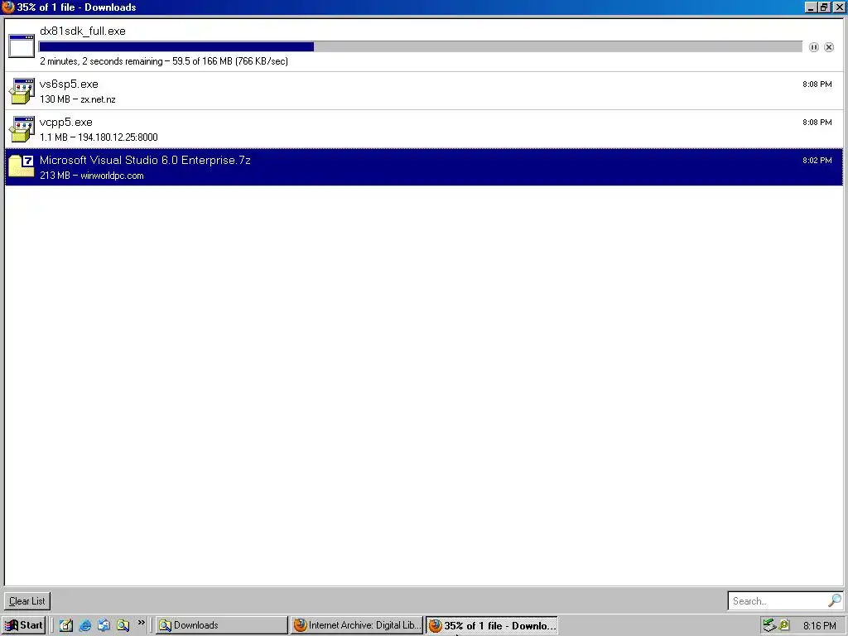Click the Firefox icon in the title bar
The height and width of the screenshot is (636, 848).
[x=8, y=7]
